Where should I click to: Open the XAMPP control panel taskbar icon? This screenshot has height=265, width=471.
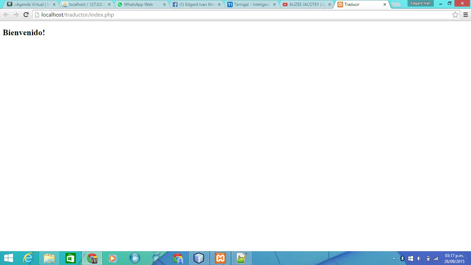point(220,258)
